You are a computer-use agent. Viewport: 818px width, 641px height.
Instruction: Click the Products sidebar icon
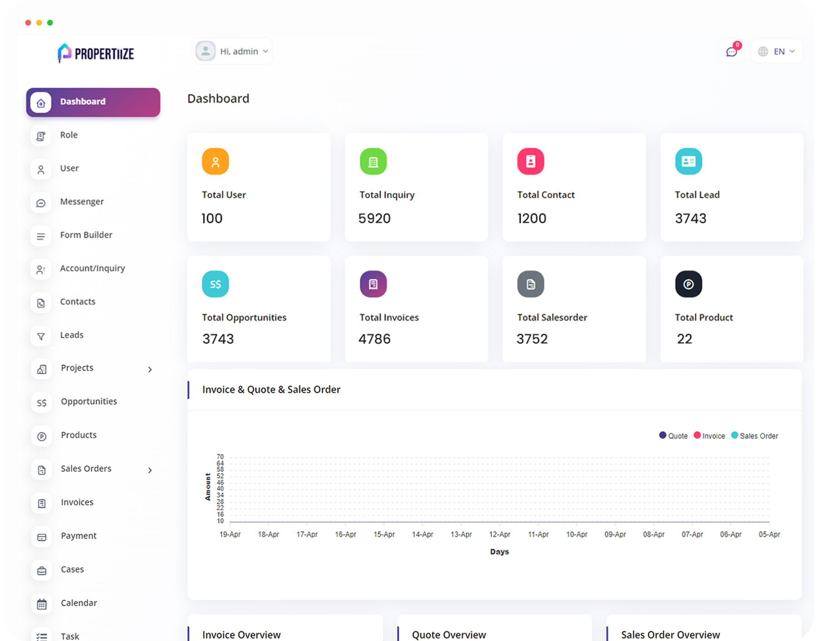42,436
